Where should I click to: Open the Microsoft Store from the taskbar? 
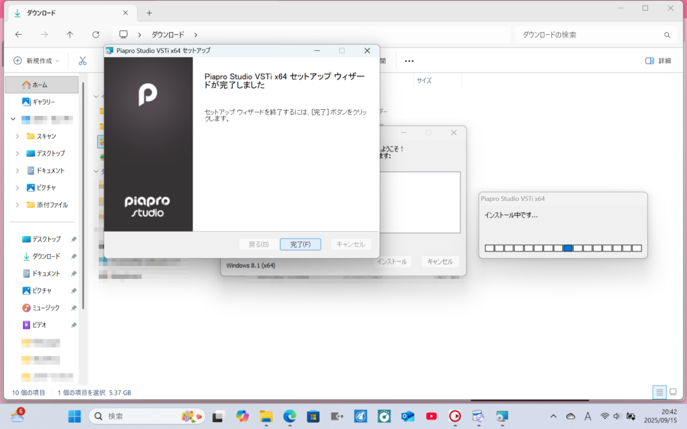tap(313, 416)
